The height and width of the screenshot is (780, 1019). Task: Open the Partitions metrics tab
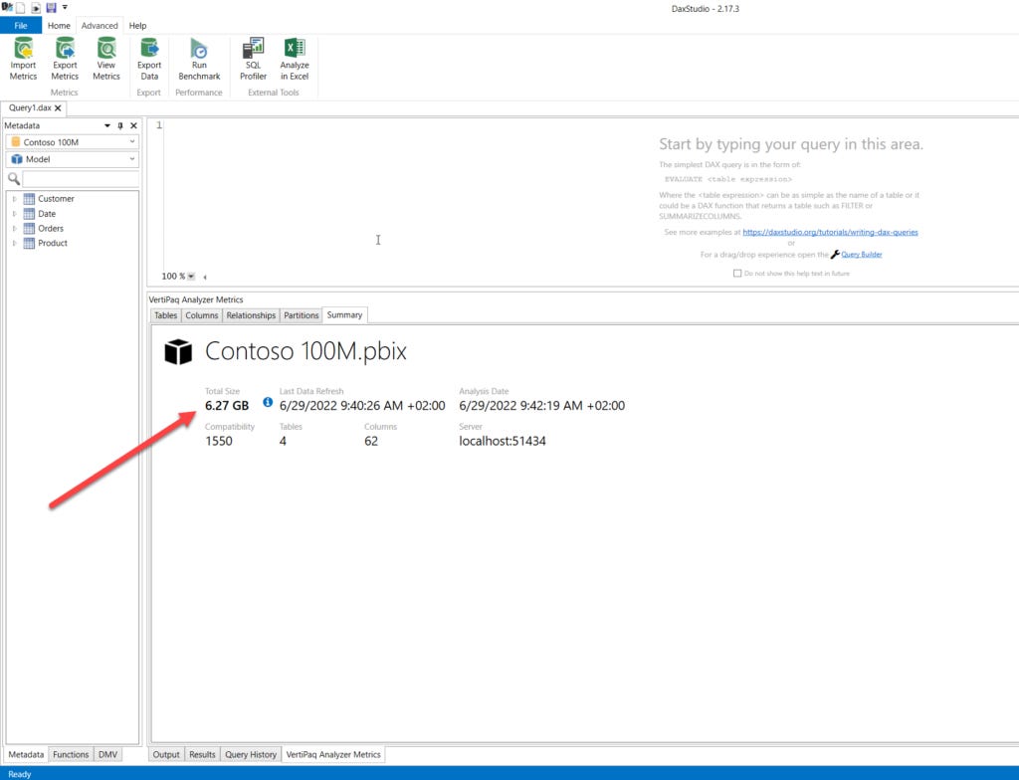(301, 315)
